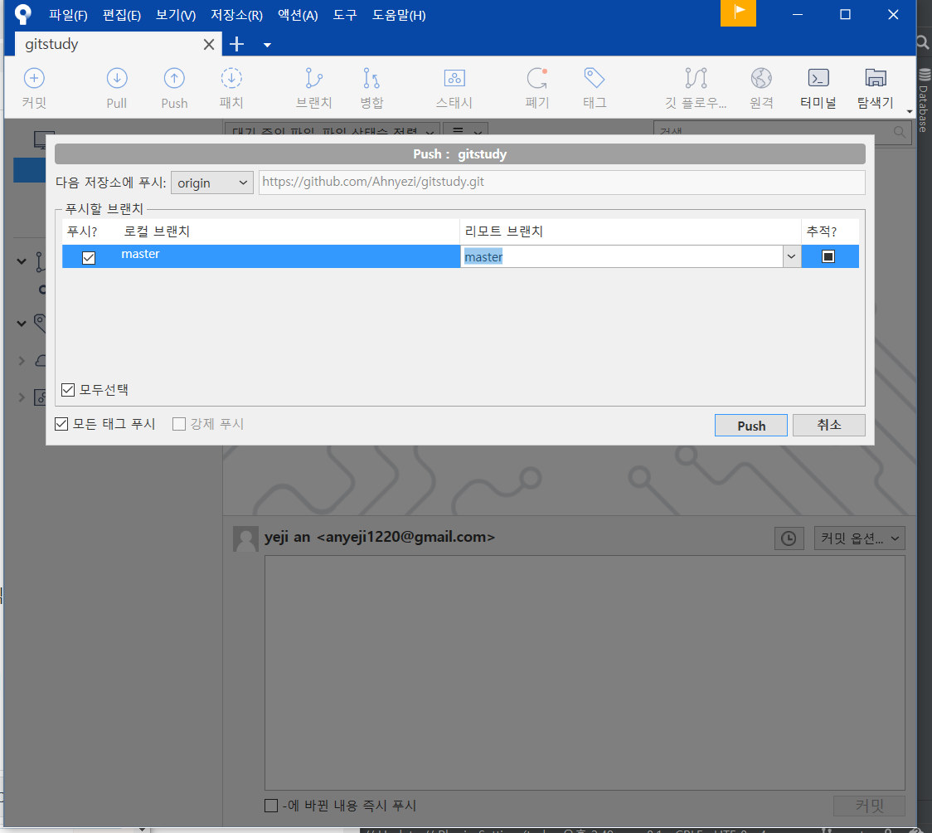The width and height of the screenshot is (932, 833).
Task: Open the 편집(E) menu
Action: (121, 15)
